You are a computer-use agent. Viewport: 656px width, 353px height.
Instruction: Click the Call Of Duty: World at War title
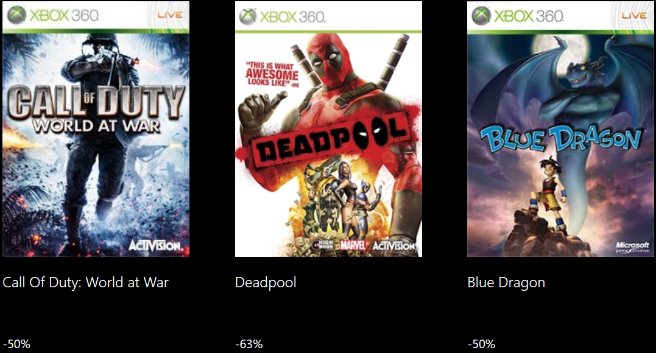(85, 283)
